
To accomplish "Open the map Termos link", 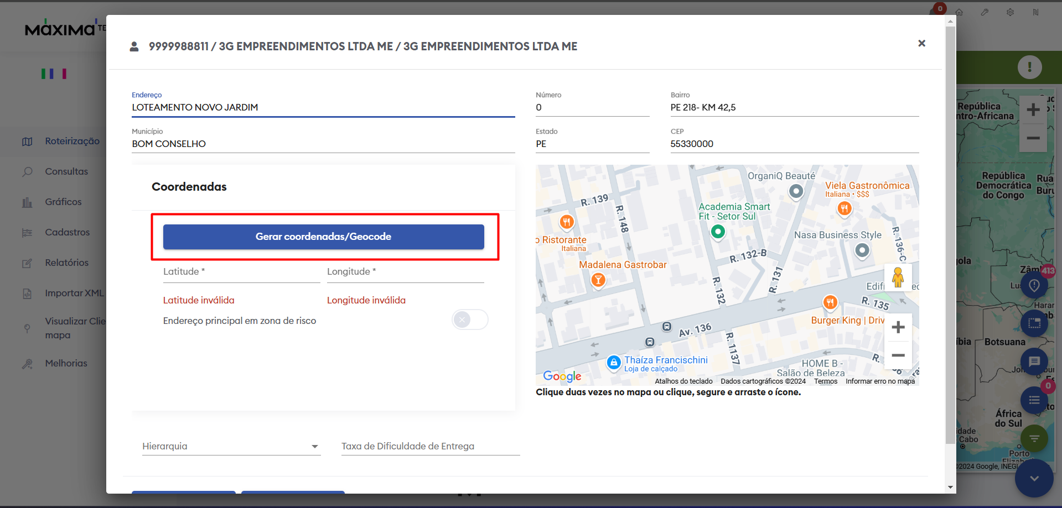I will click(x=825, y=381).
